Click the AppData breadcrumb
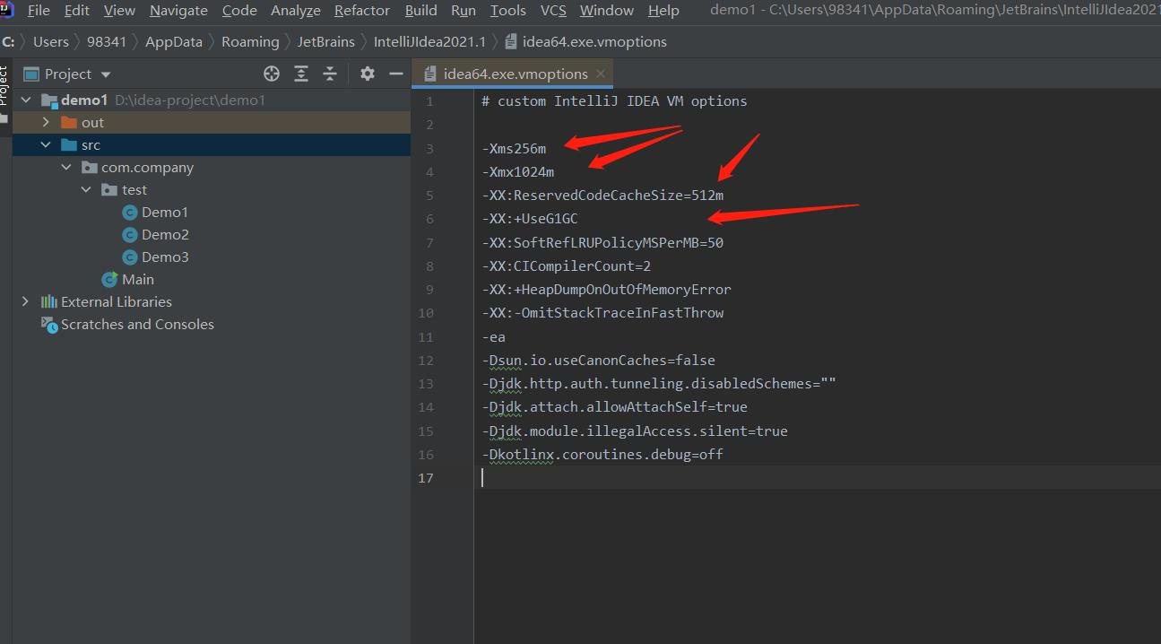Viewport: 1161px width, 644px height. click(x=174, y=42)
